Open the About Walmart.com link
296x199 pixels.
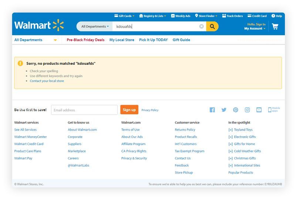click(82, 130)
